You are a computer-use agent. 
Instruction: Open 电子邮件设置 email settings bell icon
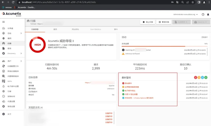(3, 86)
